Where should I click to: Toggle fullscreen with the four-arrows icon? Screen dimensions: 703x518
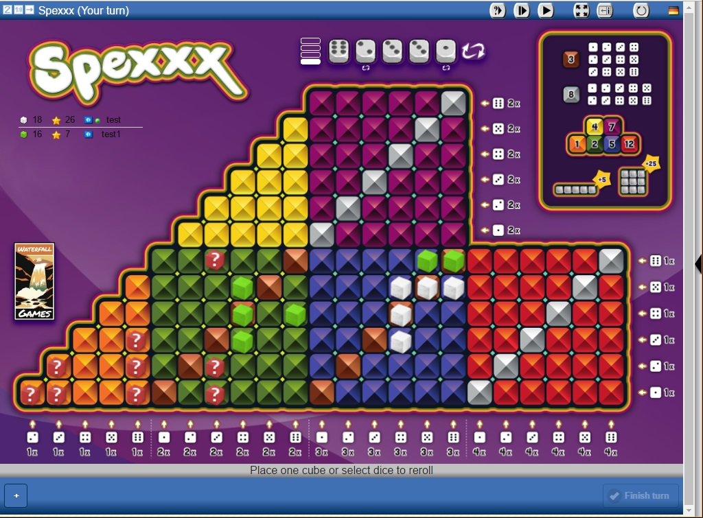581,10
